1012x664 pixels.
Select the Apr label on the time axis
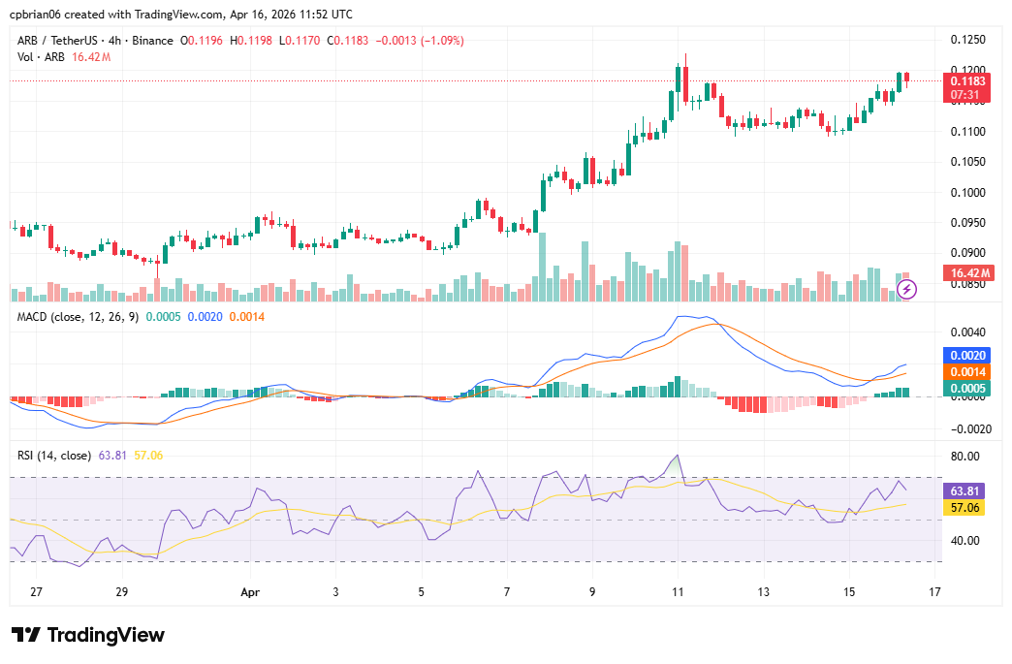[x=250, y=592]
